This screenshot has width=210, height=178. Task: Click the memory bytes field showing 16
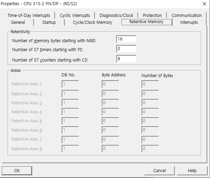[x=126, y=39]
